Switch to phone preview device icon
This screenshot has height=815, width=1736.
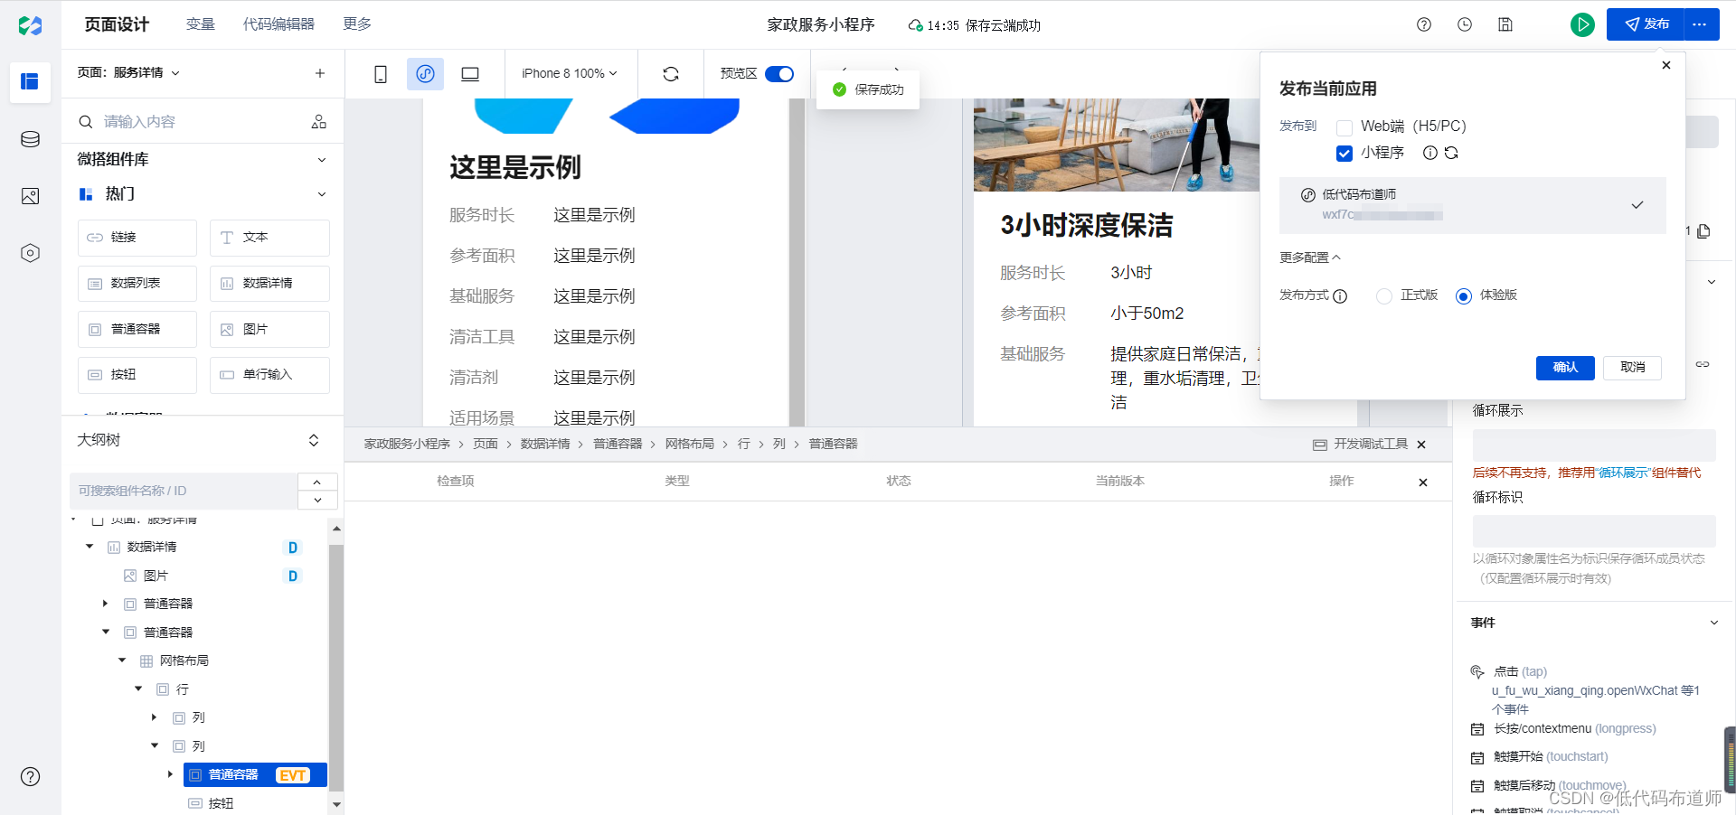click(x=381, y=74)
